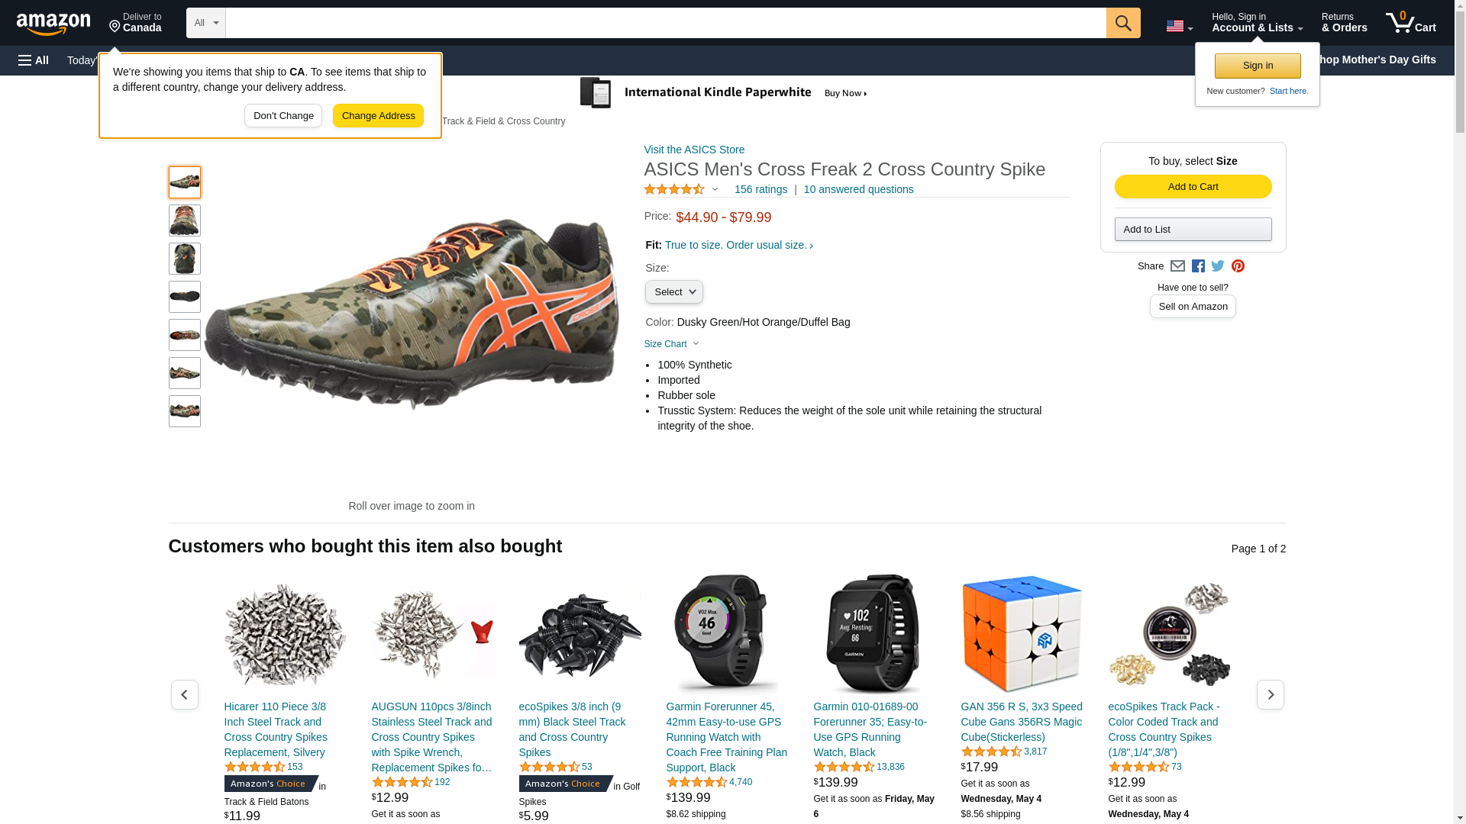Visit the ASICS Store link
The image size is (1466, 824).
pyautogui.click(x=694, y=150)
